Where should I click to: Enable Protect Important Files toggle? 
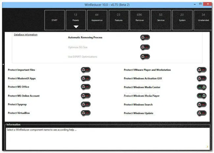coord(86,70)
